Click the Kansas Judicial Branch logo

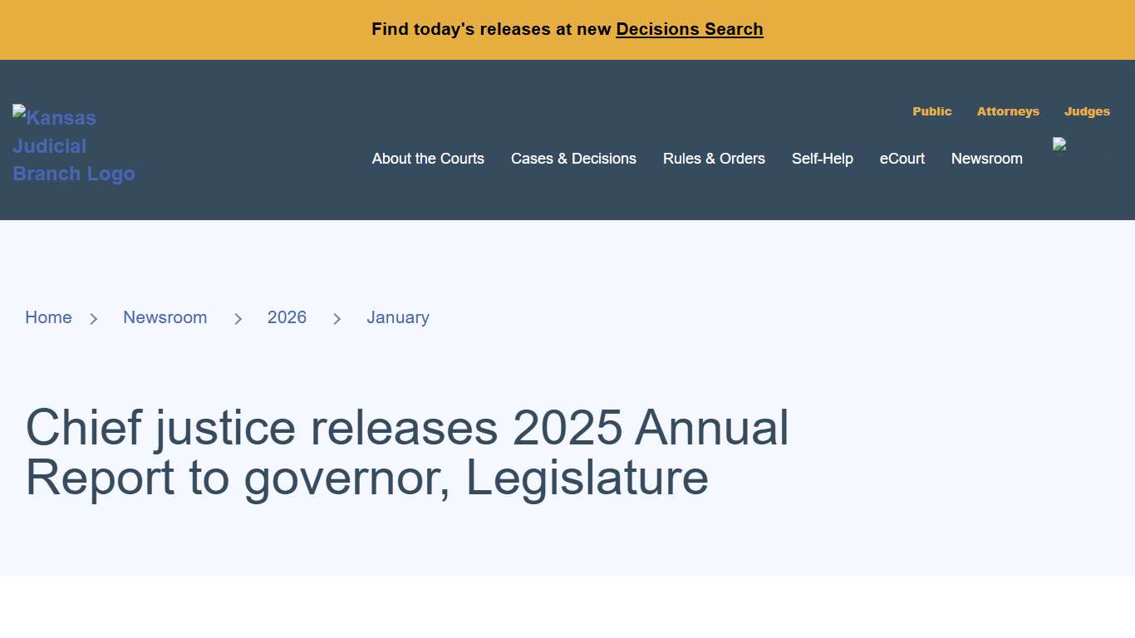click(73, 145)
